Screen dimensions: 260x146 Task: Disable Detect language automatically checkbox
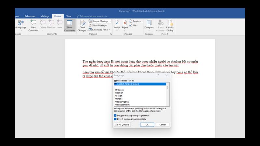point(115,119)
